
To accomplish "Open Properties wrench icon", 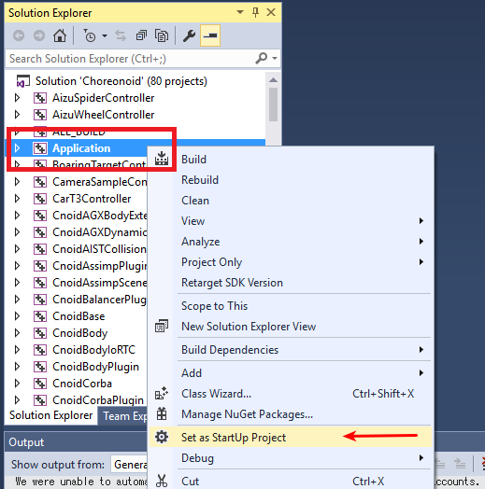I will (190, 35).
